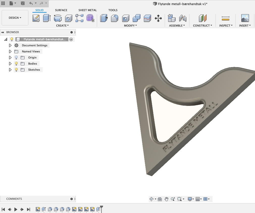Select the purple Create Form tool

[x=90, y=18]
